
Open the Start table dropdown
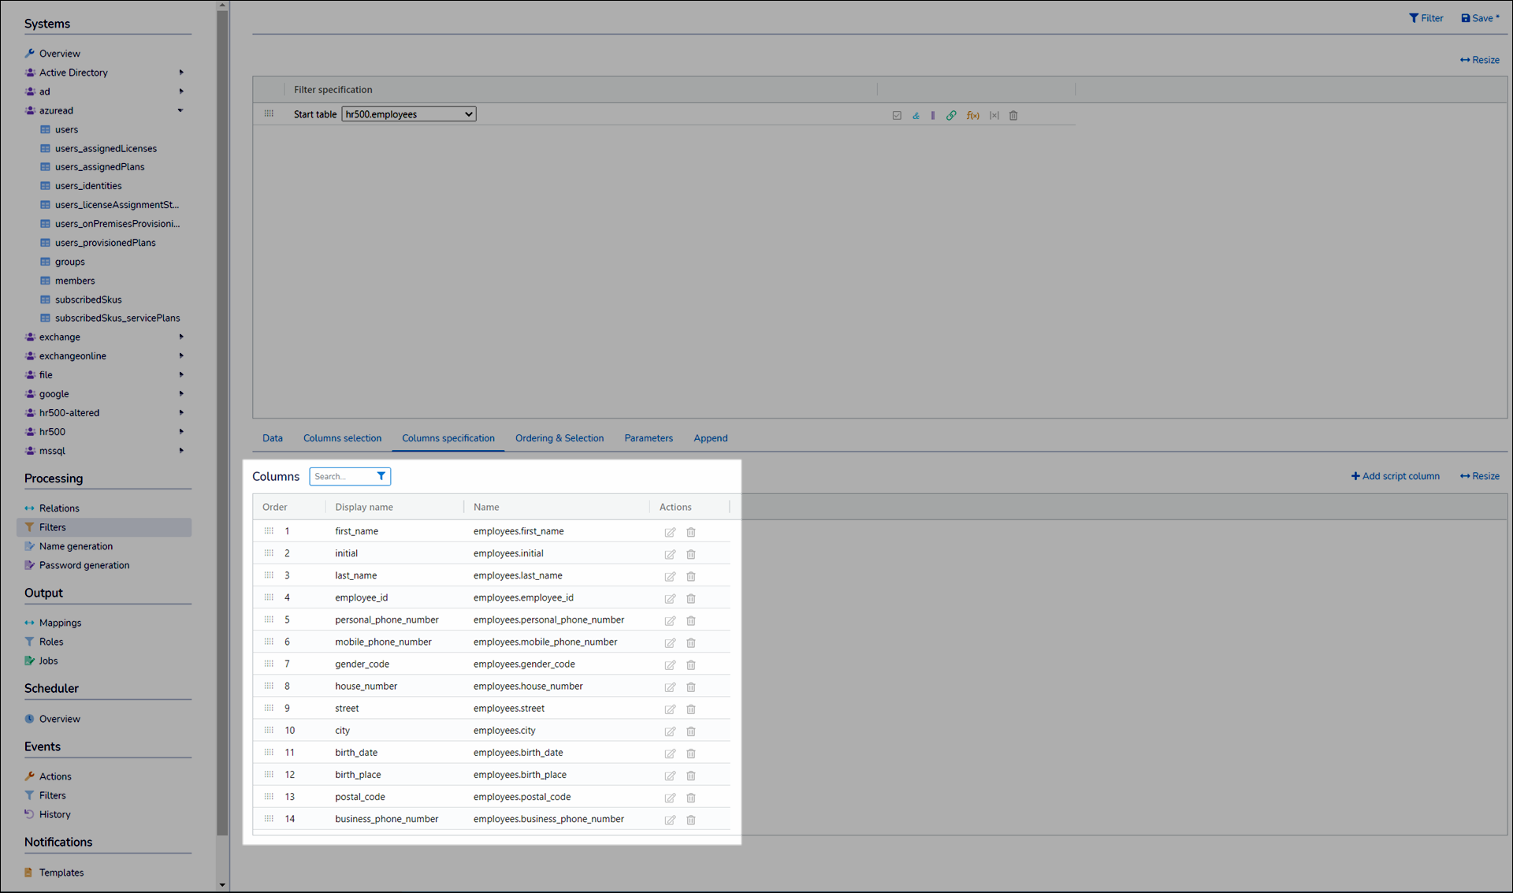[408, 114]
